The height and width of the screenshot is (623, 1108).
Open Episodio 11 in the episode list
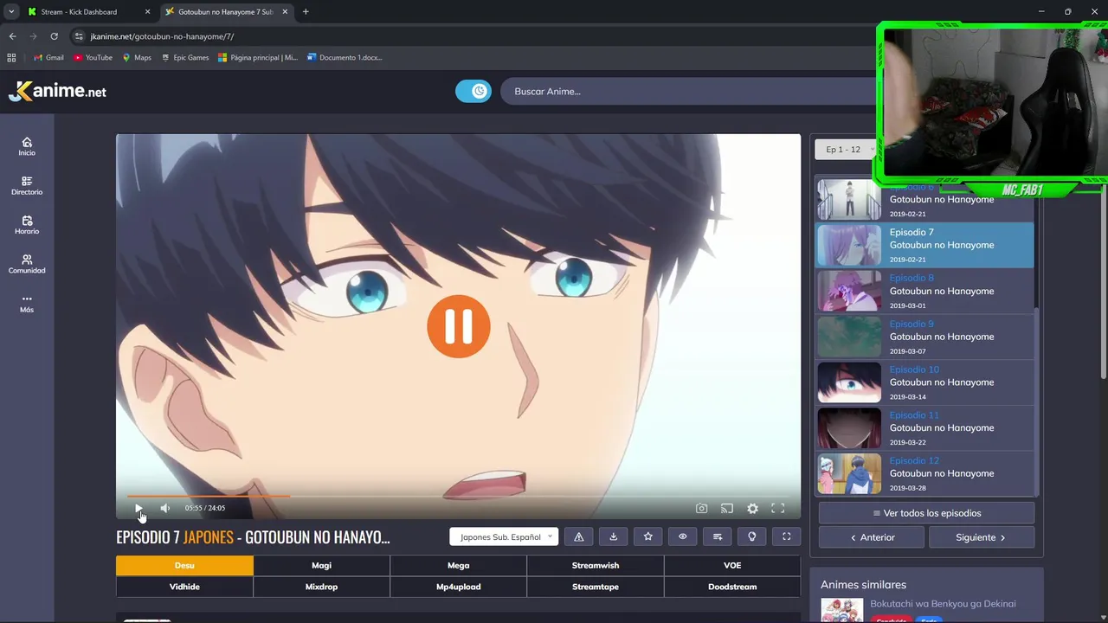(924, 427)
